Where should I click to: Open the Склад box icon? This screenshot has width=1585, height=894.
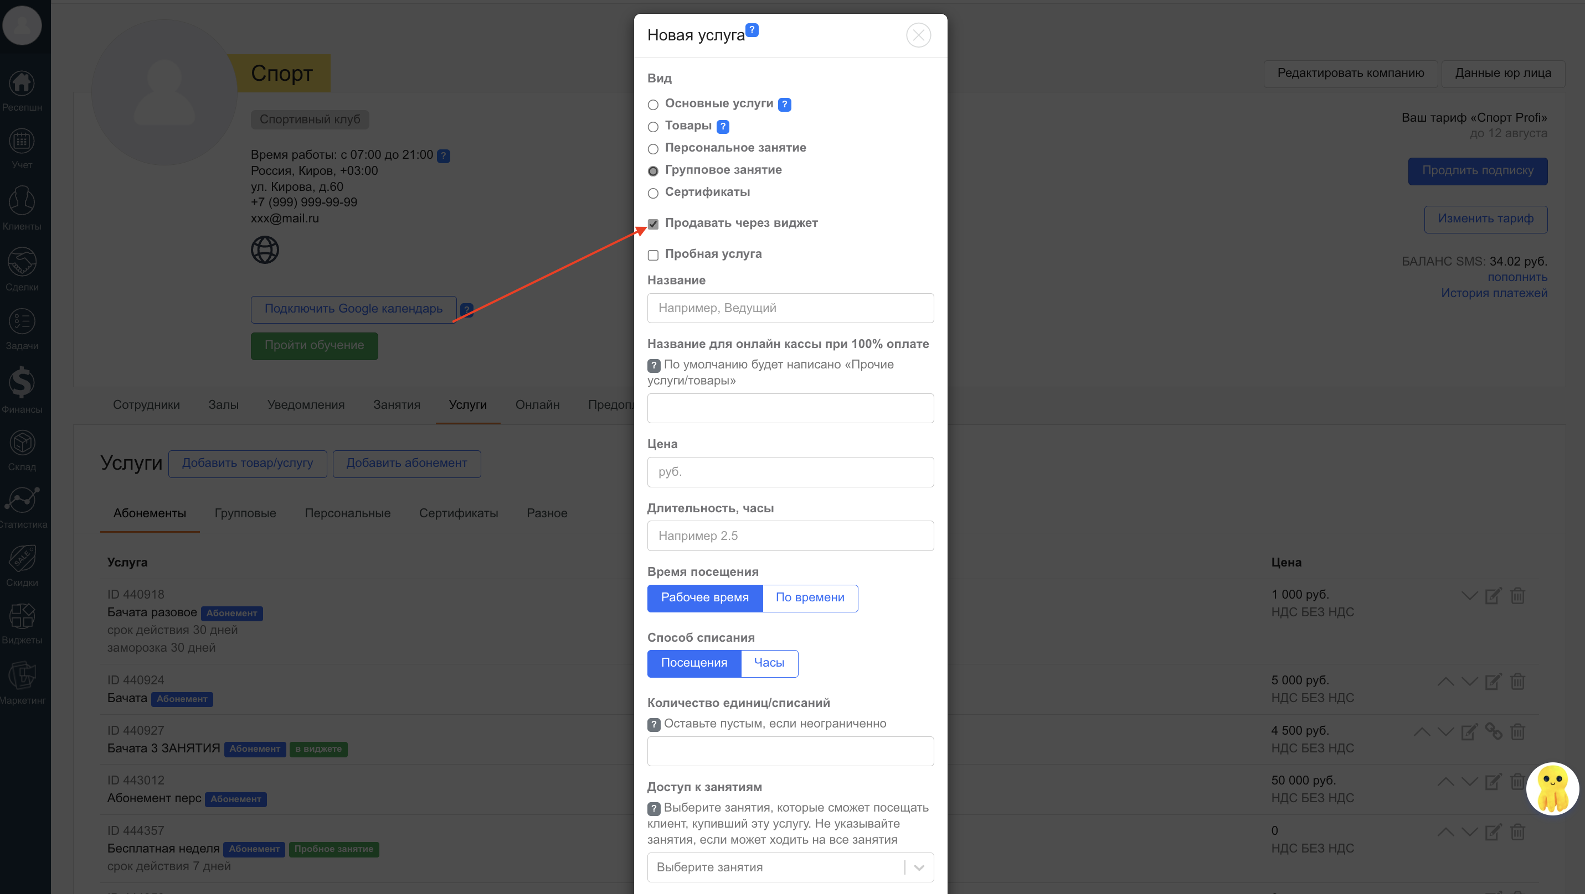[22, 443]
